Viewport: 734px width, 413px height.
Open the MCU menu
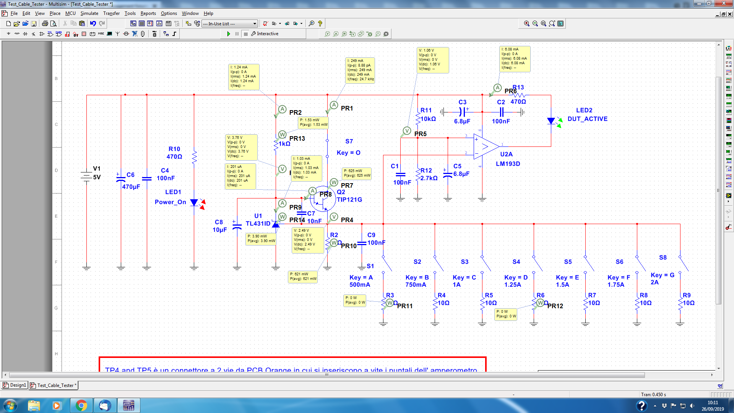[x=70, y=13]
